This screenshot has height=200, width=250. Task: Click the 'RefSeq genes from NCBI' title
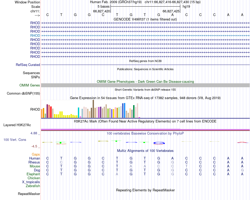point(146,61)
